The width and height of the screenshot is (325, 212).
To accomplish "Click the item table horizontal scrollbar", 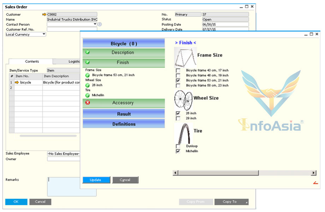I will point(48,136).
